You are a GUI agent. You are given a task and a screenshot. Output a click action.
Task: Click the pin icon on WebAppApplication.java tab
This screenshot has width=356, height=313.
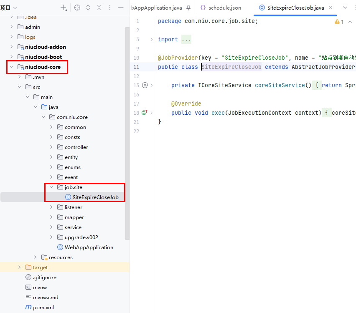[x=188, y=8]
